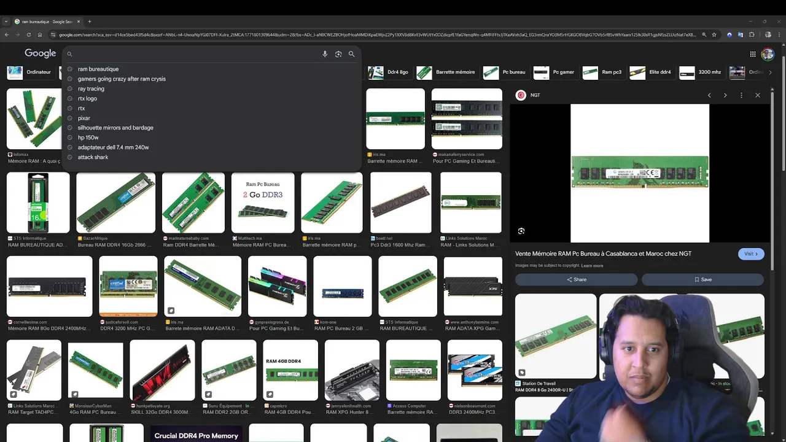Image resolution: width=786 pixels, height=442 pixels.
Task: Open the BazarAfrique 'Bureau RAM DDR4 16Gb' image
Action: pyautogui.click(x=116, y=203)
